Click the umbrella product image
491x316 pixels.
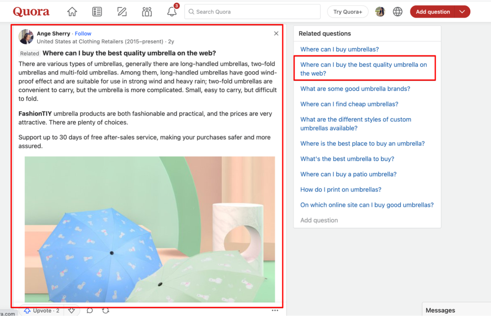tap(150, 229)
